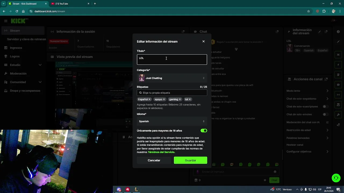Screen dimensions: 344x193
Task: Click the Elige tu propia etiqueta search field
Action: tap(172, 93)
